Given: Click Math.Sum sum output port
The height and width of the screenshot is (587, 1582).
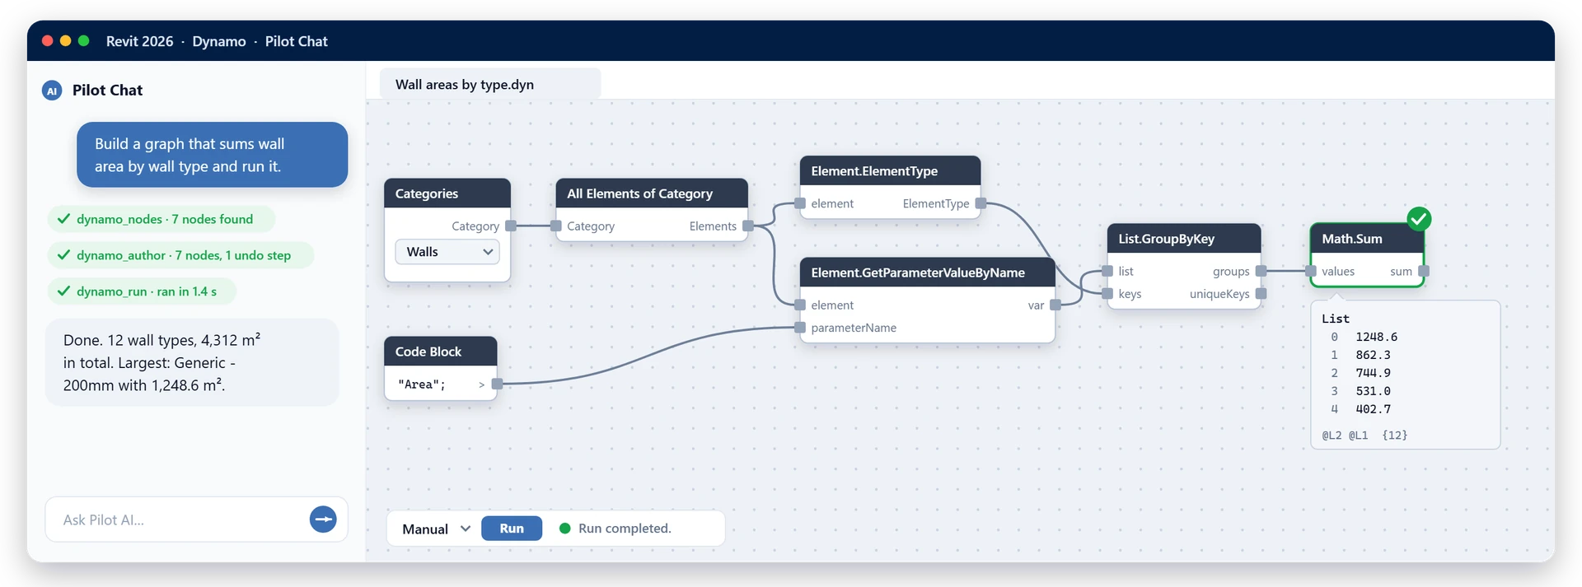Looking at the screenshot, I should click(1424, 271).
